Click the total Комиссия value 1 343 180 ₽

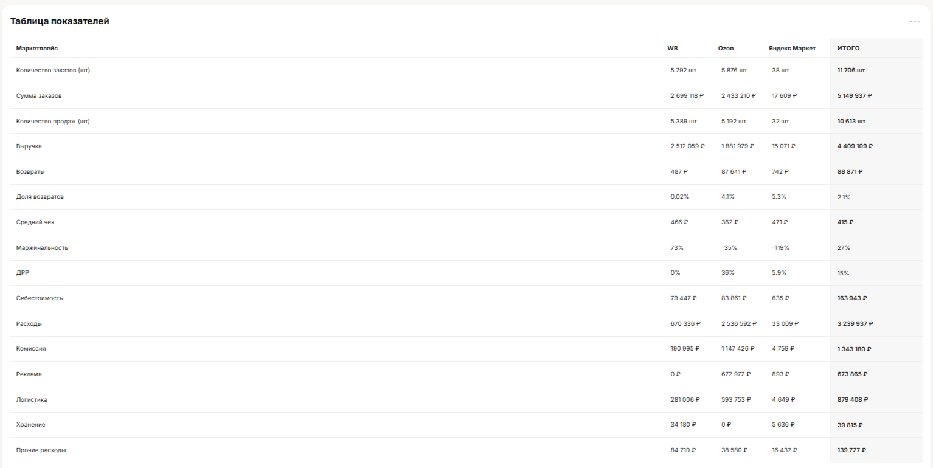pyautogui.click(x=855, y=349)
